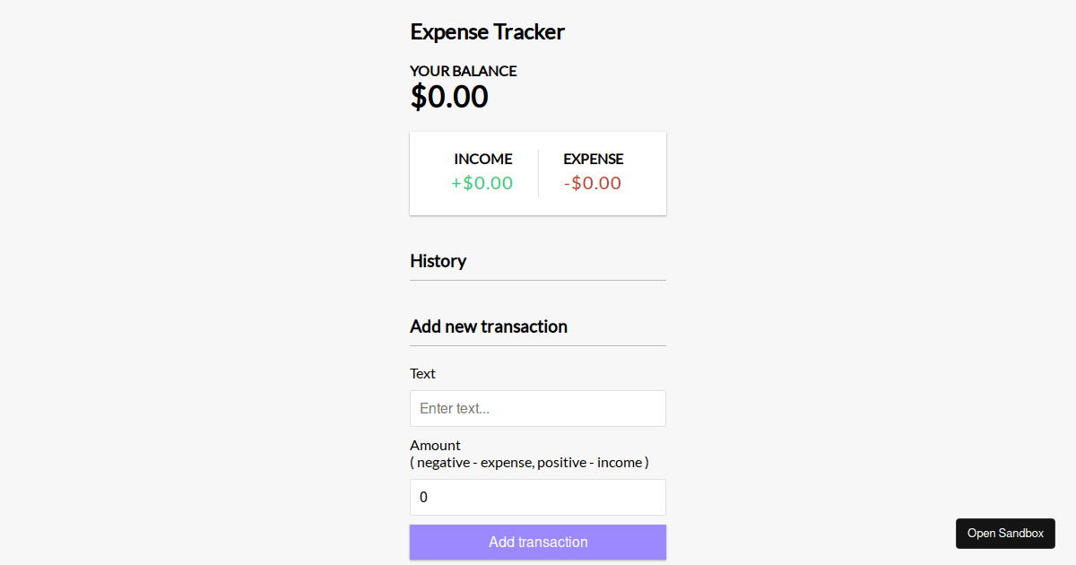
Task: Click the income and expense summary card
Action: (537, 172)
